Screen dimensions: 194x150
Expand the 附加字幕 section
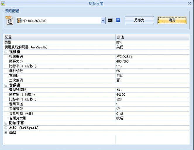click(6, 123)
